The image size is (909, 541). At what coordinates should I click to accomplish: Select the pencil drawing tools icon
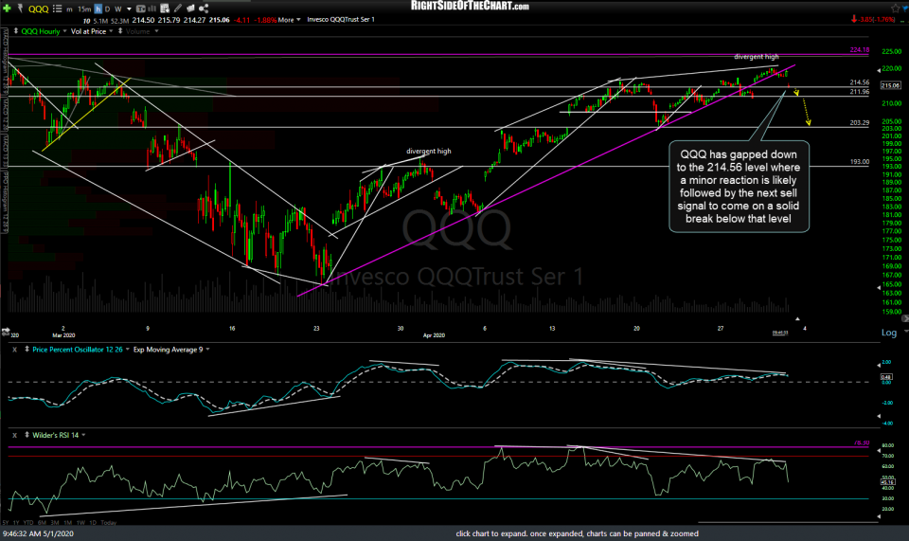[178, 9]
